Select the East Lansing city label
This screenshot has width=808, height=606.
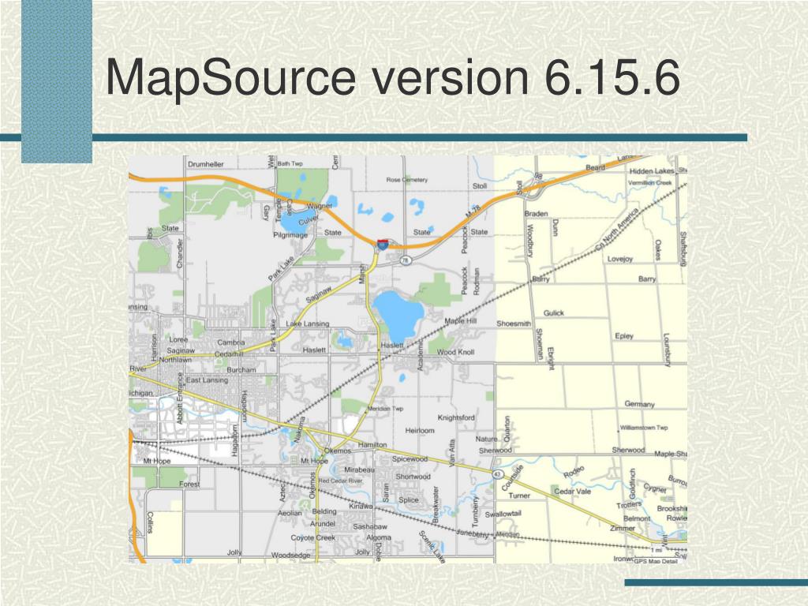207,380
